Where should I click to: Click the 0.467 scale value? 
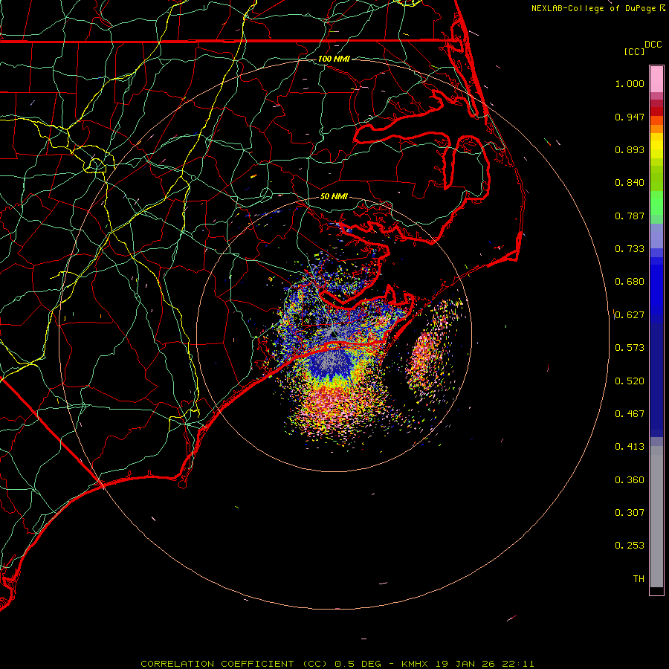click(630, 414)
